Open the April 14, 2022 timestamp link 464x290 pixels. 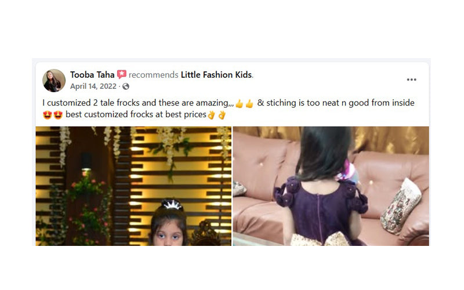[93, 86]
